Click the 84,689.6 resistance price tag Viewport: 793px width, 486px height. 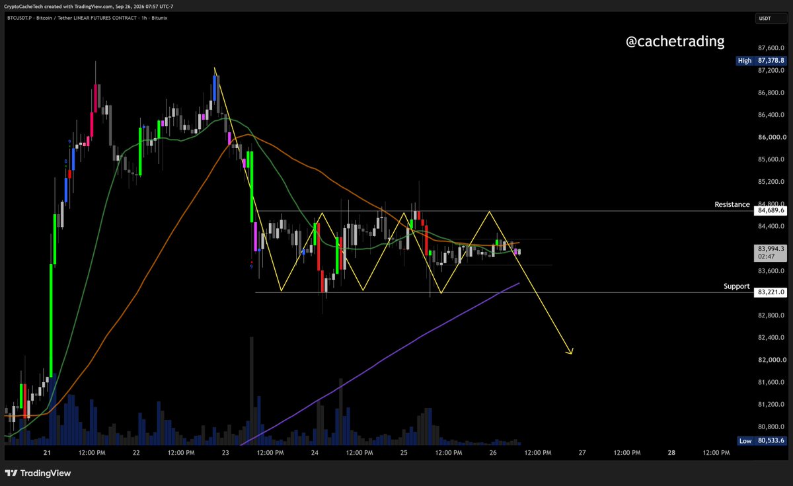(771, 210)
